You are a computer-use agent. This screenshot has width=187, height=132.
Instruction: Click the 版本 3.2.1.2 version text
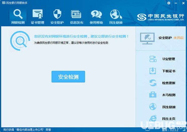170,130
